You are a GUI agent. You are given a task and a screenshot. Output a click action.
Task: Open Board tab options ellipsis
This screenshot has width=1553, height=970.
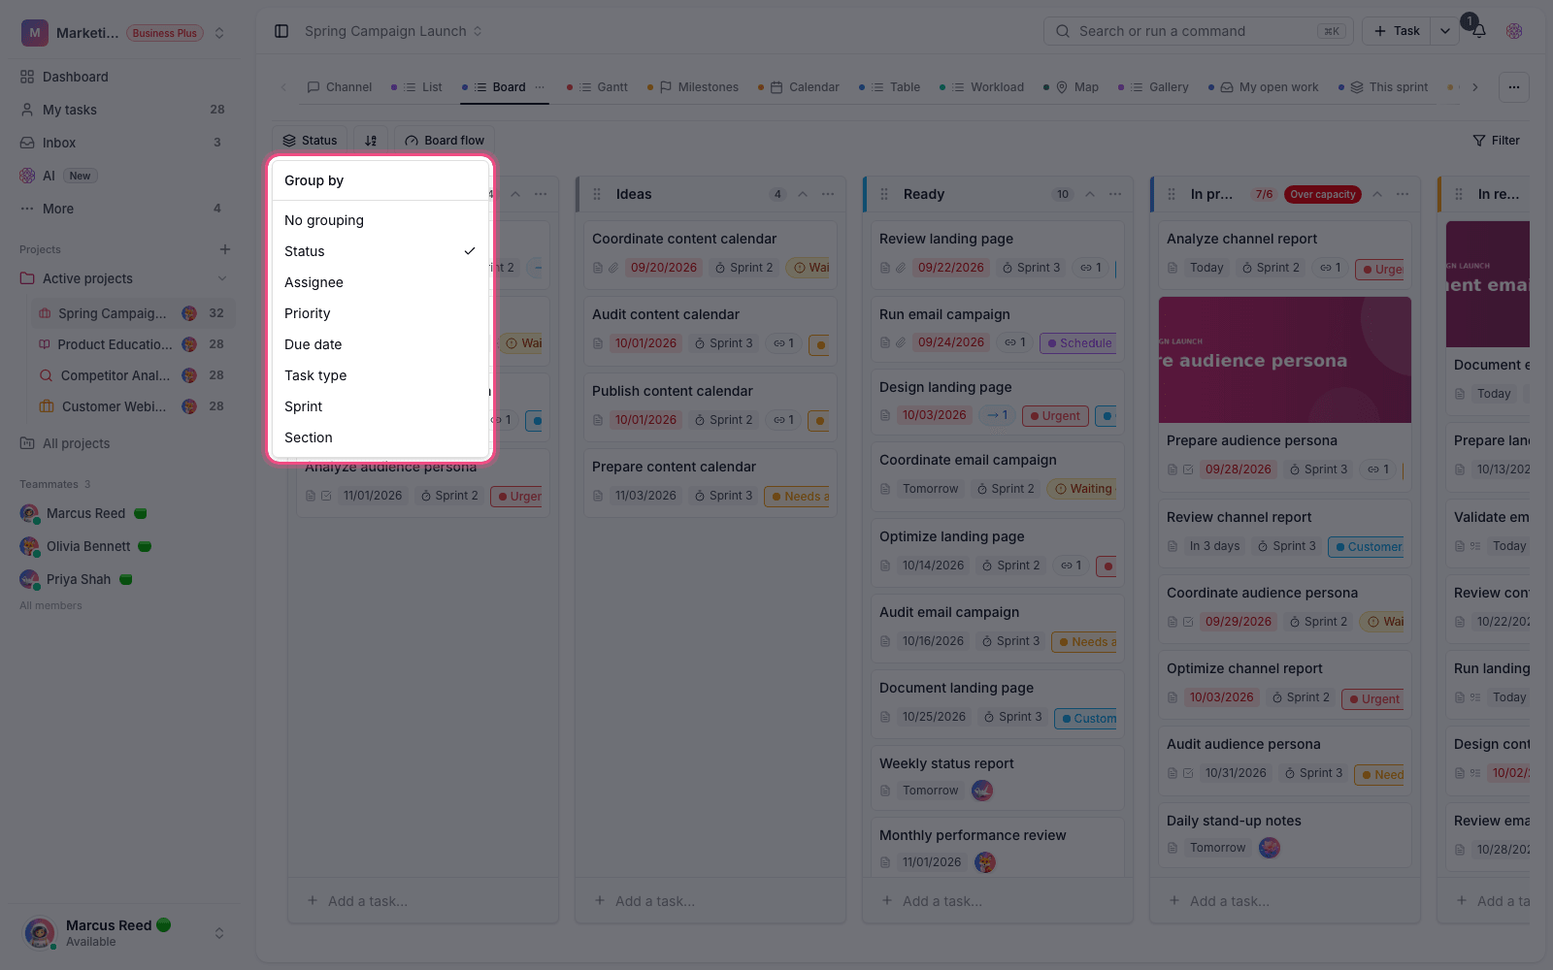coord(540,87)
